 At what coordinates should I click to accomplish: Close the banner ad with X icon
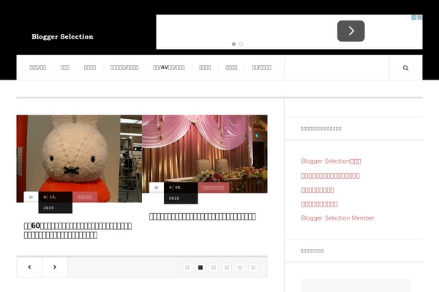point(419,18)
